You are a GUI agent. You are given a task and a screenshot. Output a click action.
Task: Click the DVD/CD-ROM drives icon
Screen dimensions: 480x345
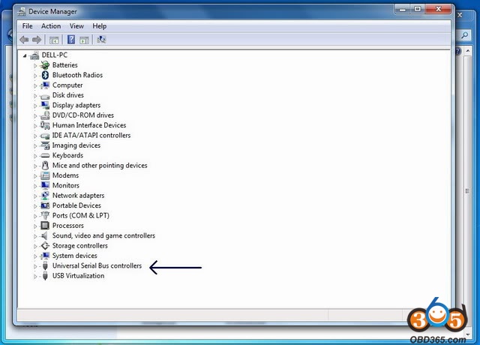[45, 115]
